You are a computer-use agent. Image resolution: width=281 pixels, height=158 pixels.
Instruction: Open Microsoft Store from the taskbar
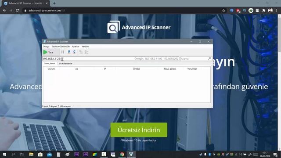click(40, 154)
